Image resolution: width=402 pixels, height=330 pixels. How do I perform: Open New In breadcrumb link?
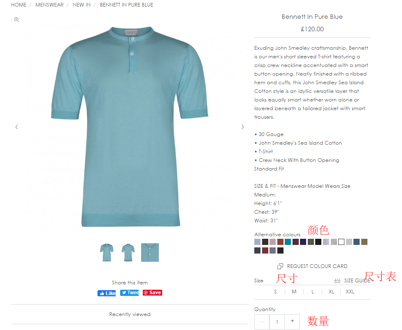(81, 5)
